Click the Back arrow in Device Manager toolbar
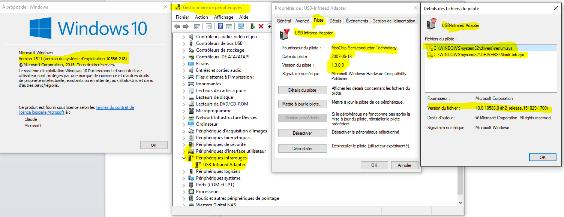 coord(177,26)
